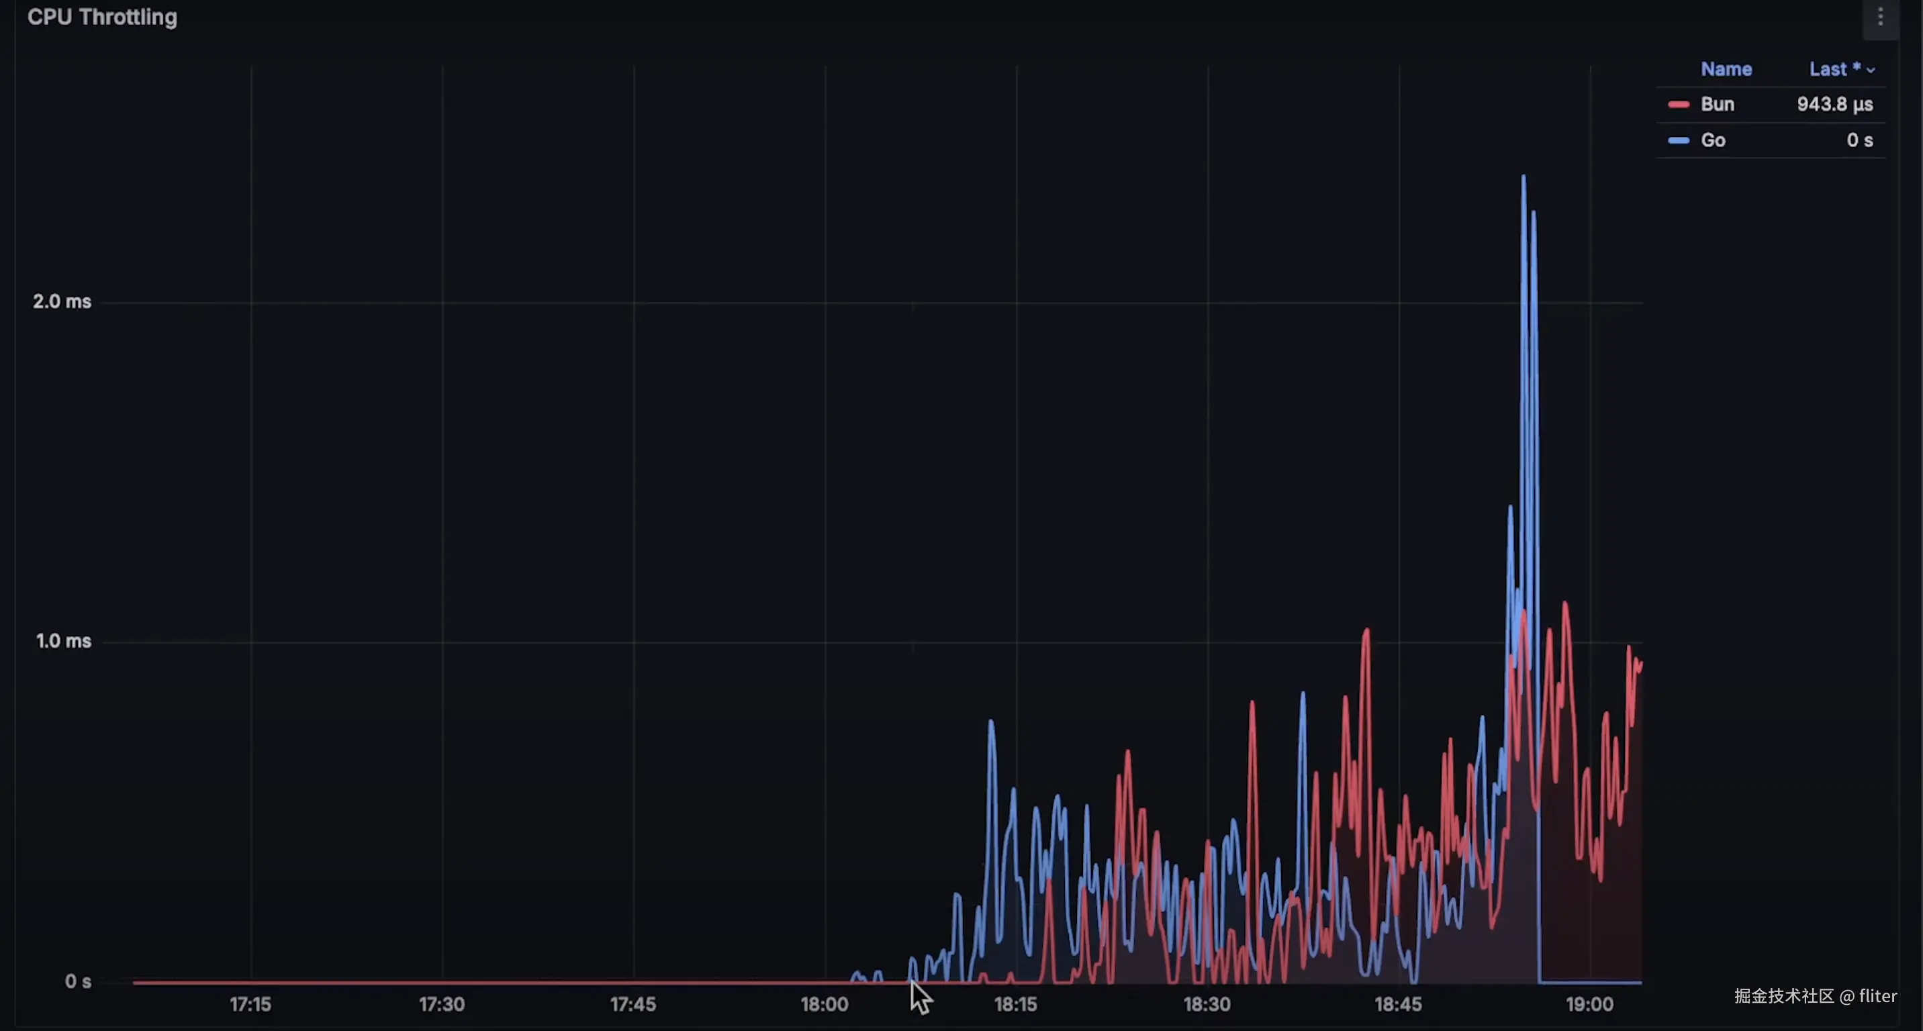
Task: Click the tallest blue Go spike peak
Action: [x=1523, y=178]
